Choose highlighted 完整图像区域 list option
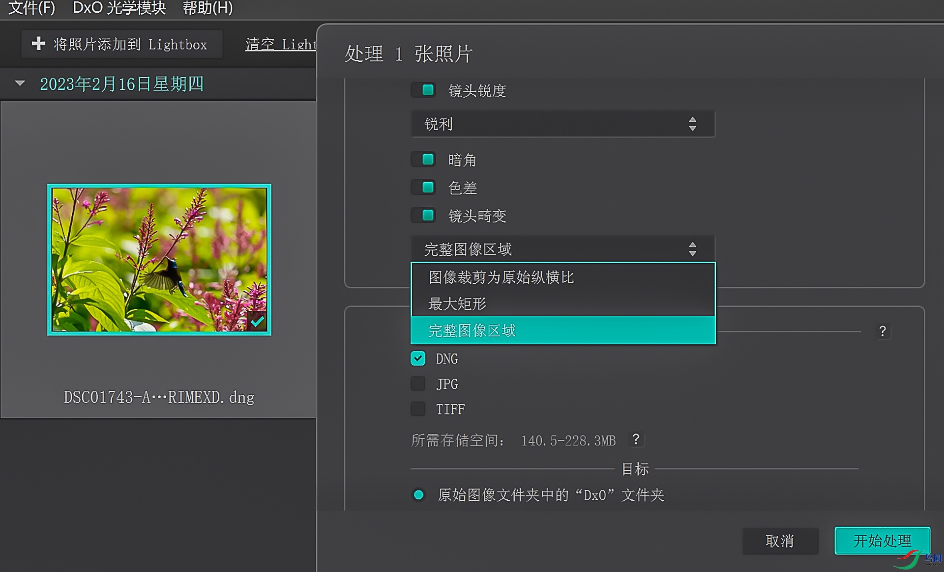 pyautogui.click(x=563, y=330)
